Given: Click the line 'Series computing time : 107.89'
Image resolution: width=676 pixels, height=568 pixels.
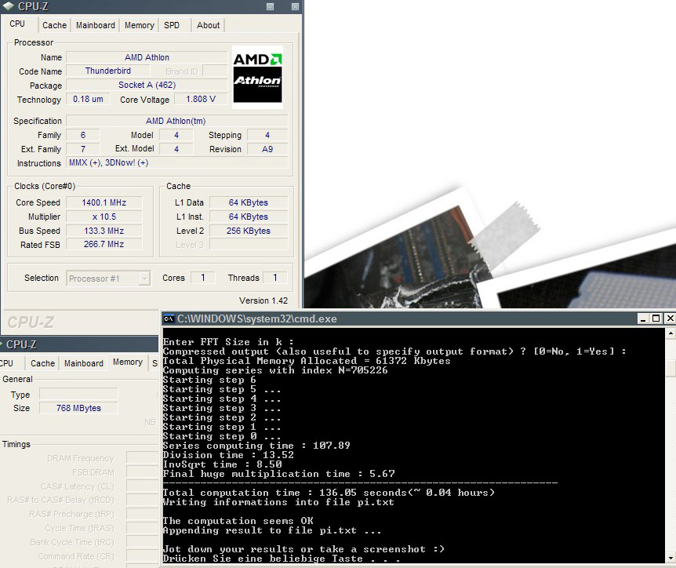Looking at the screenshot, I should 256,446.
